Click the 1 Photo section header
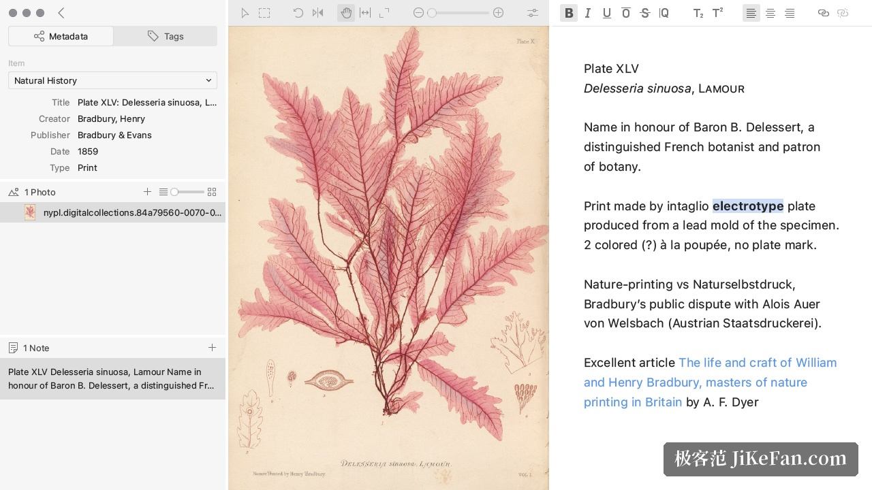This screenshot has height=490, width=872. [x=40, y=192]
